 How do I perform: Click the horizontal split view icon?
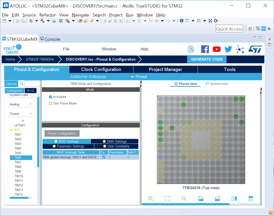tap(251, 198)
